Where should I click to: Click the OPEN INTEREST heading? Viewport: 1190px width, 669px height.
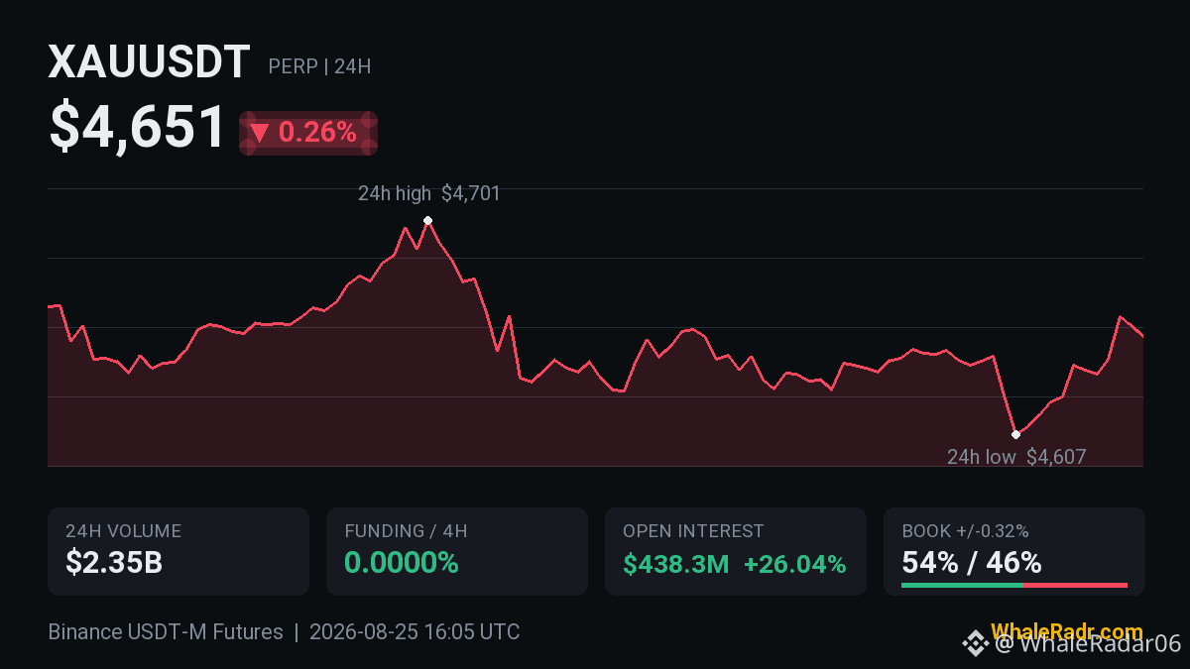[693, 531]
